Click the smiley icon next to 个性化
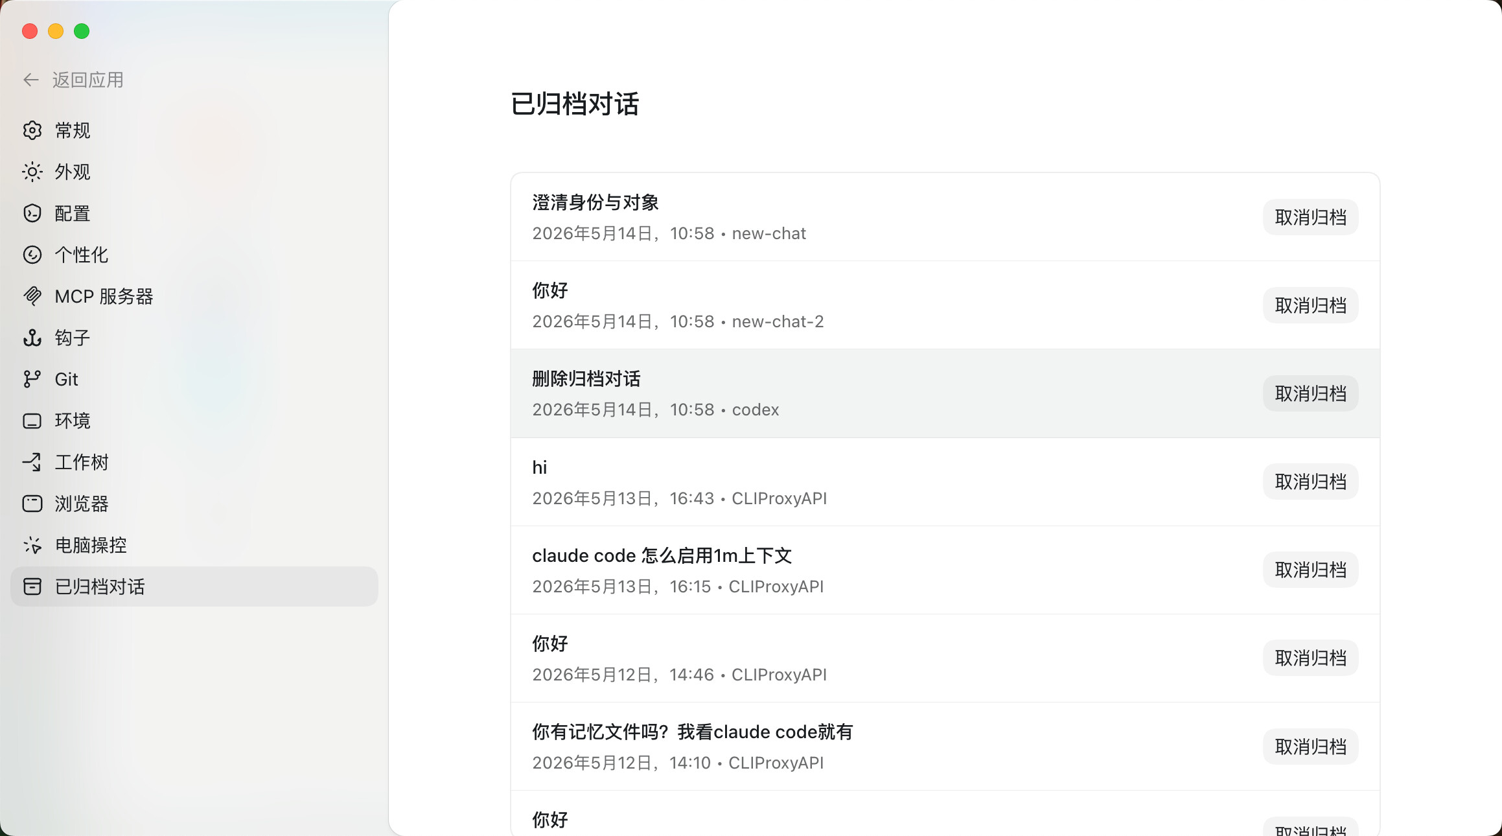This screenshot has height=836, width=1502. (32, 255)
